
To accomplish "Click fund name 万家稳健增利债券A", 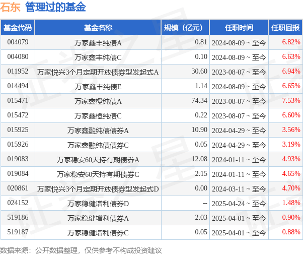I will [98, 218].
